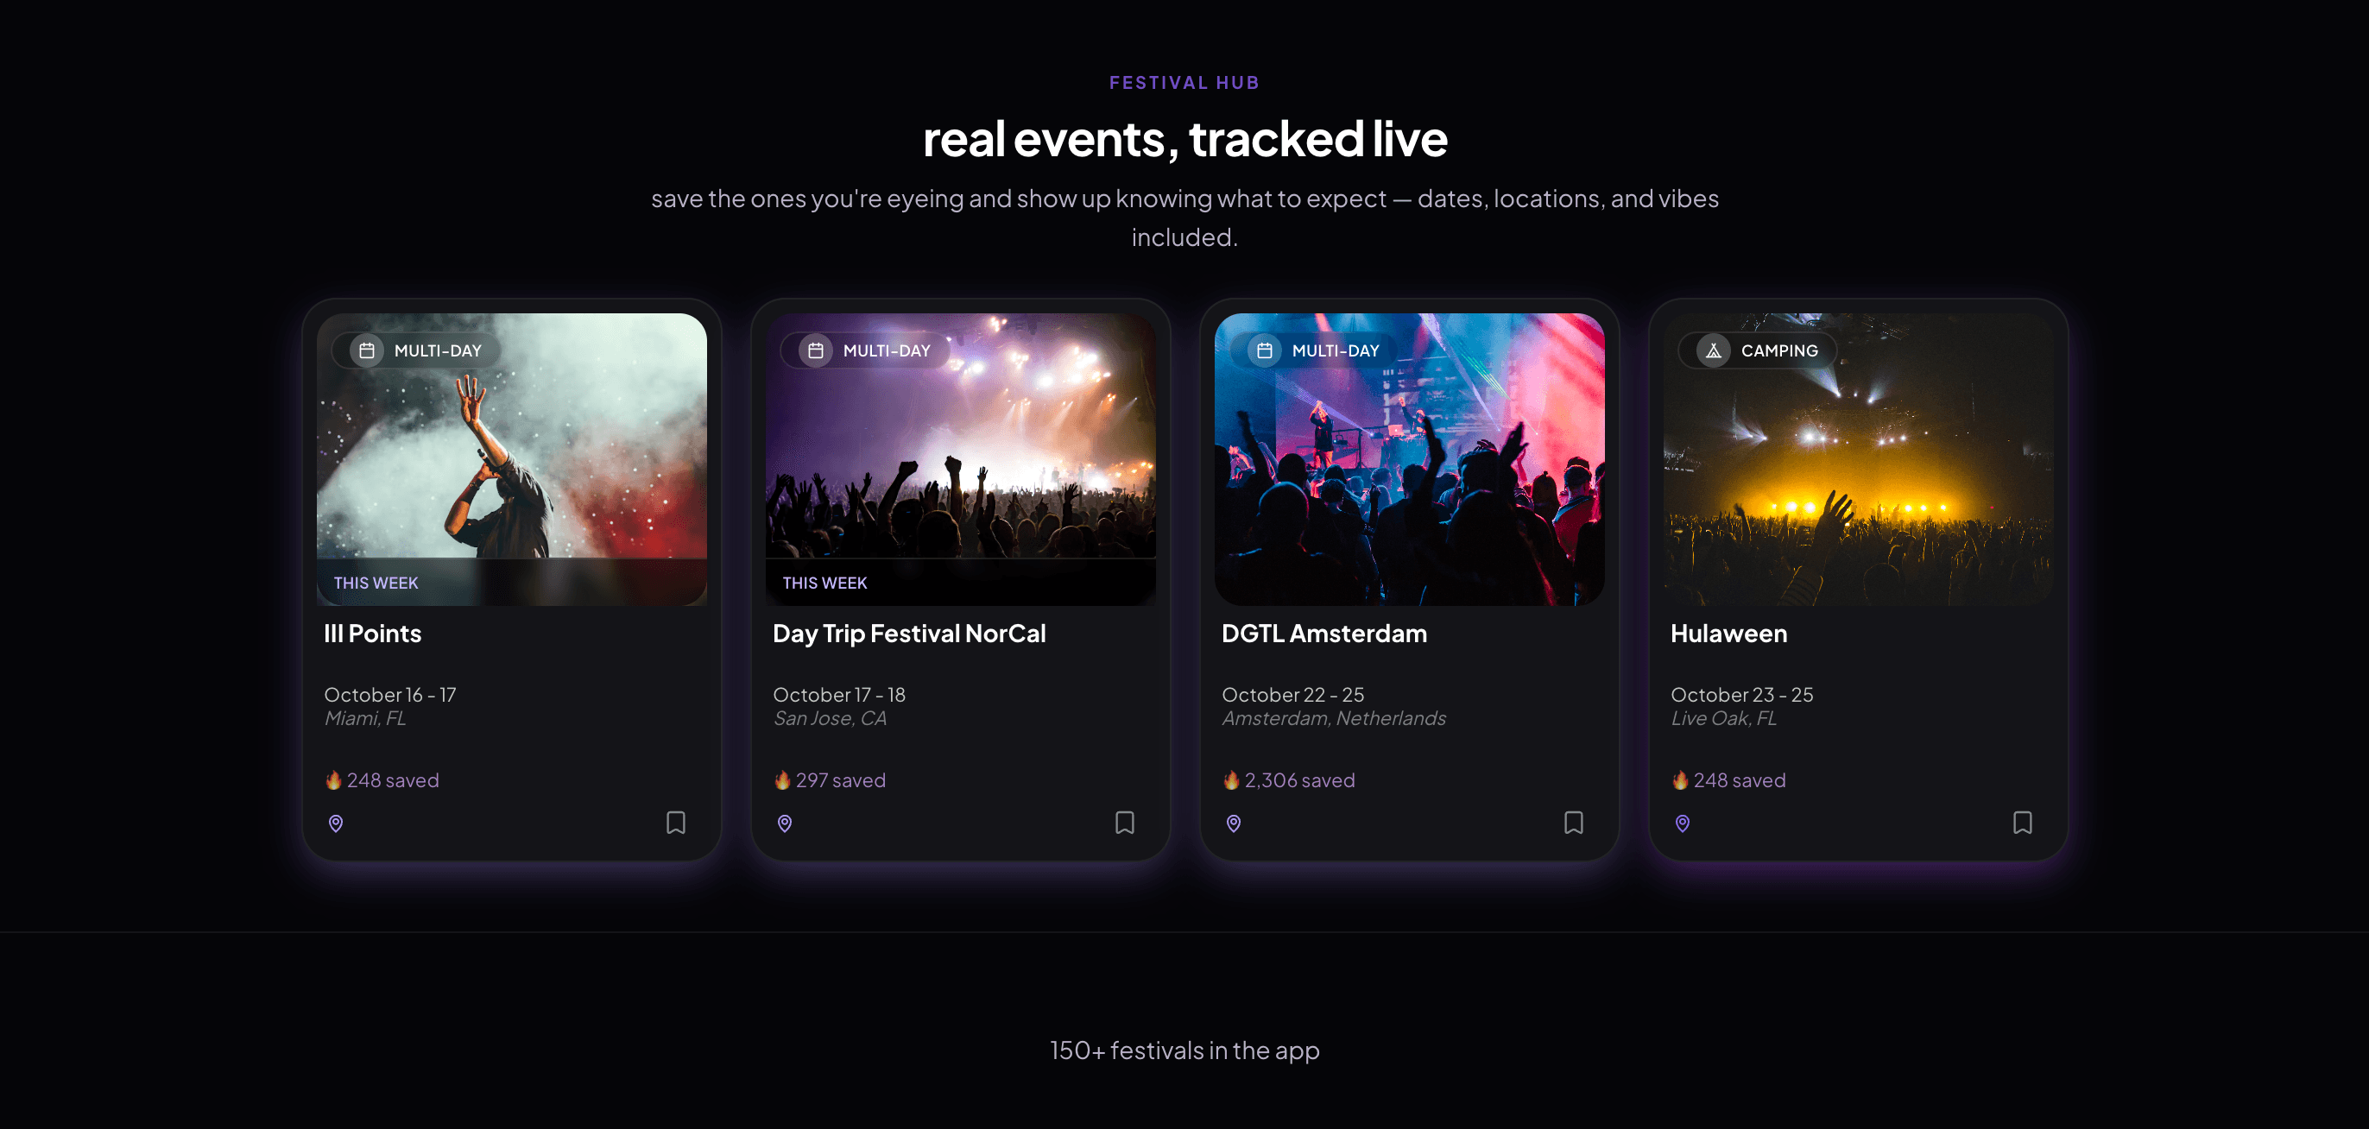Click the CAMPING badge label on Hulaween
This screenshot has height=1129, width=2369.
click(x=1778, y=350)
